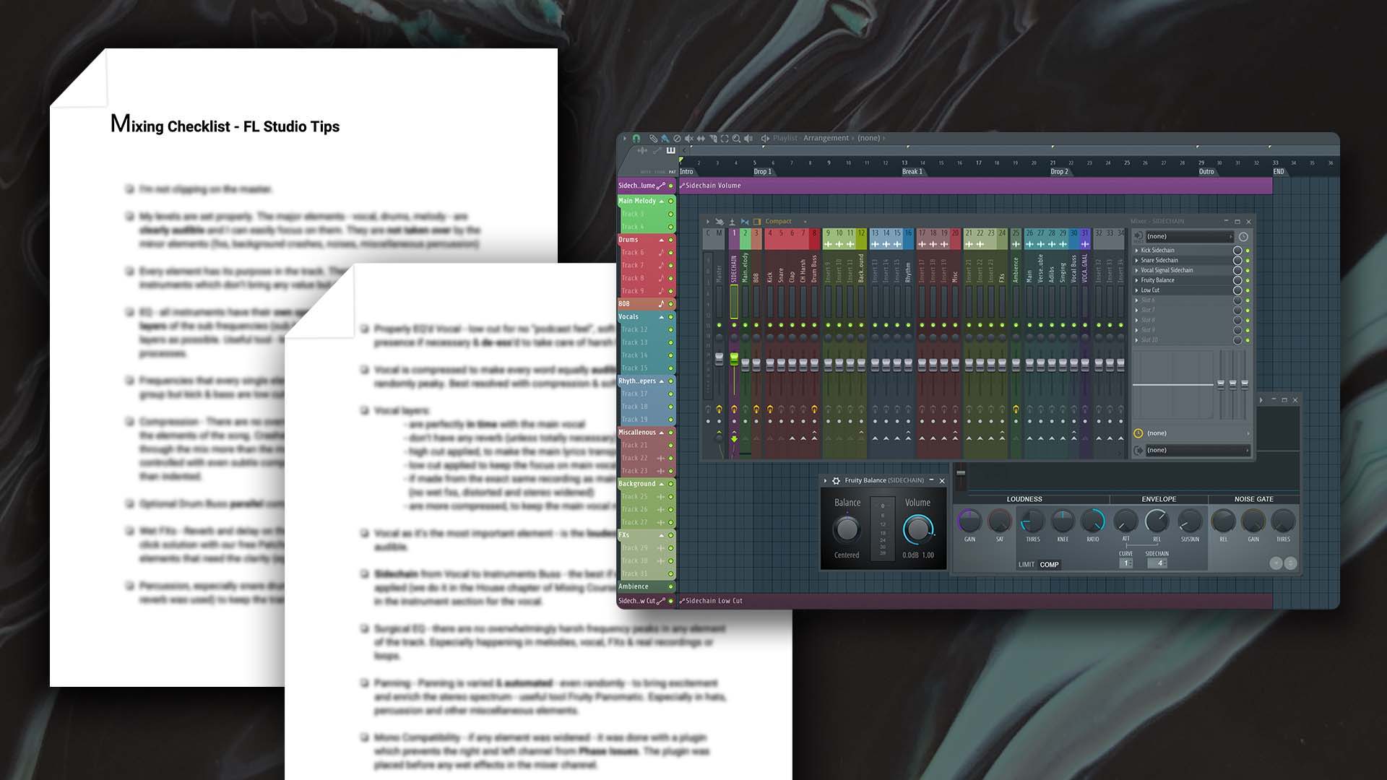
Task: Toggle the snap magnet in playlist toolbar
Action: pyautogui.click(x=636, y=138)
